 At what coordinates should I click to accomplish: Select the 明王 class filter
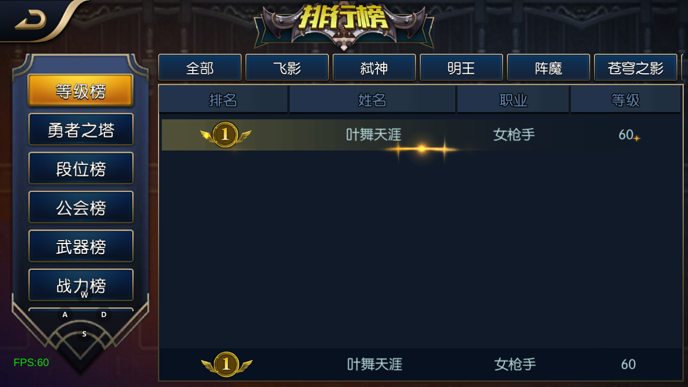pyautogui.click(x=461, y=68)
